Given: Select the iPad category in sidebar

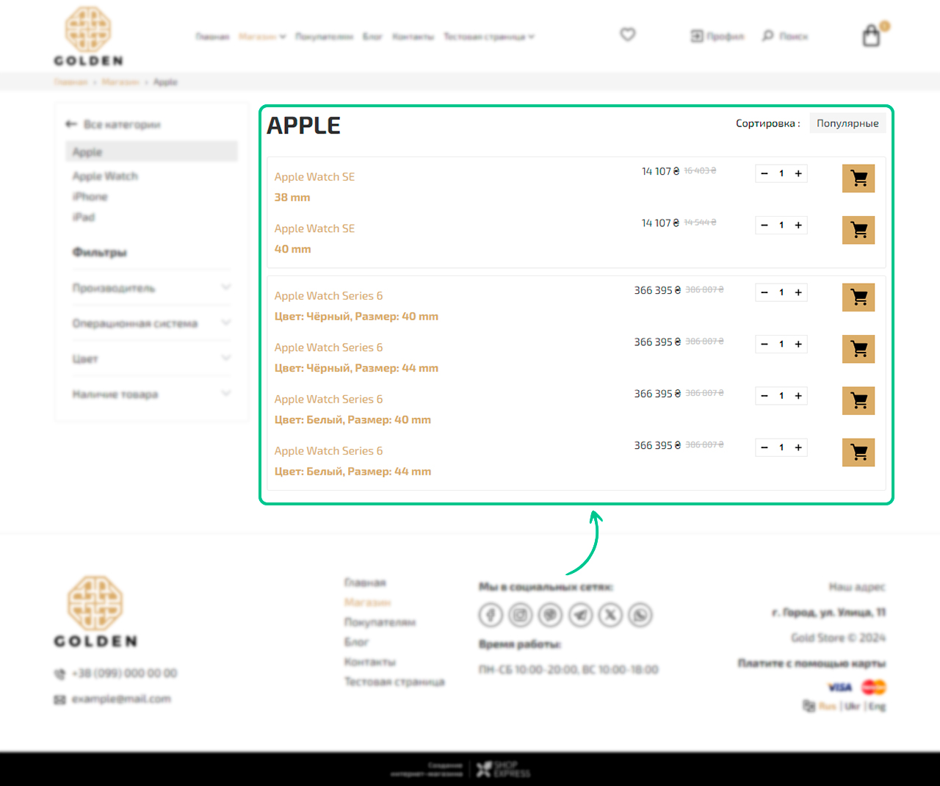Looking at the screenshot, I should 84,217.
